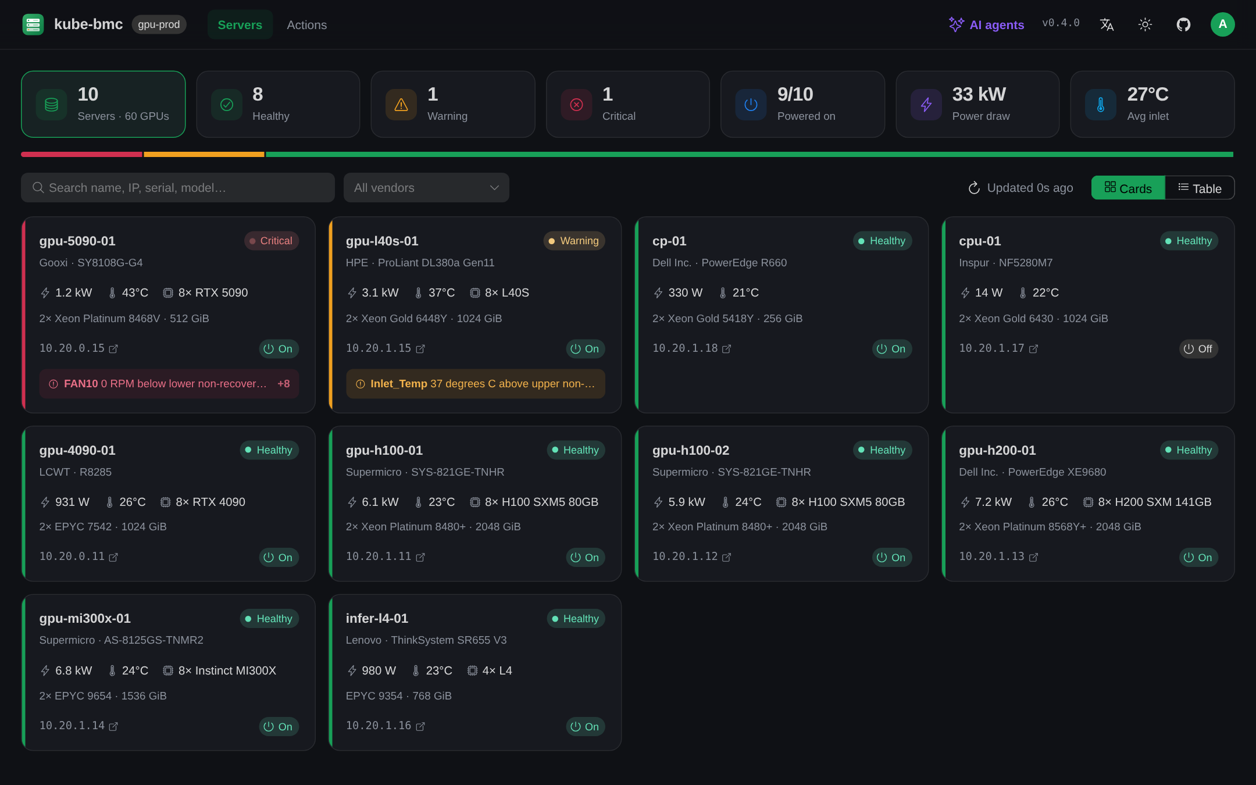Open external link icon for 10.20.0.11
Screen dimensions: 1256x785
[x=114, y=557]
